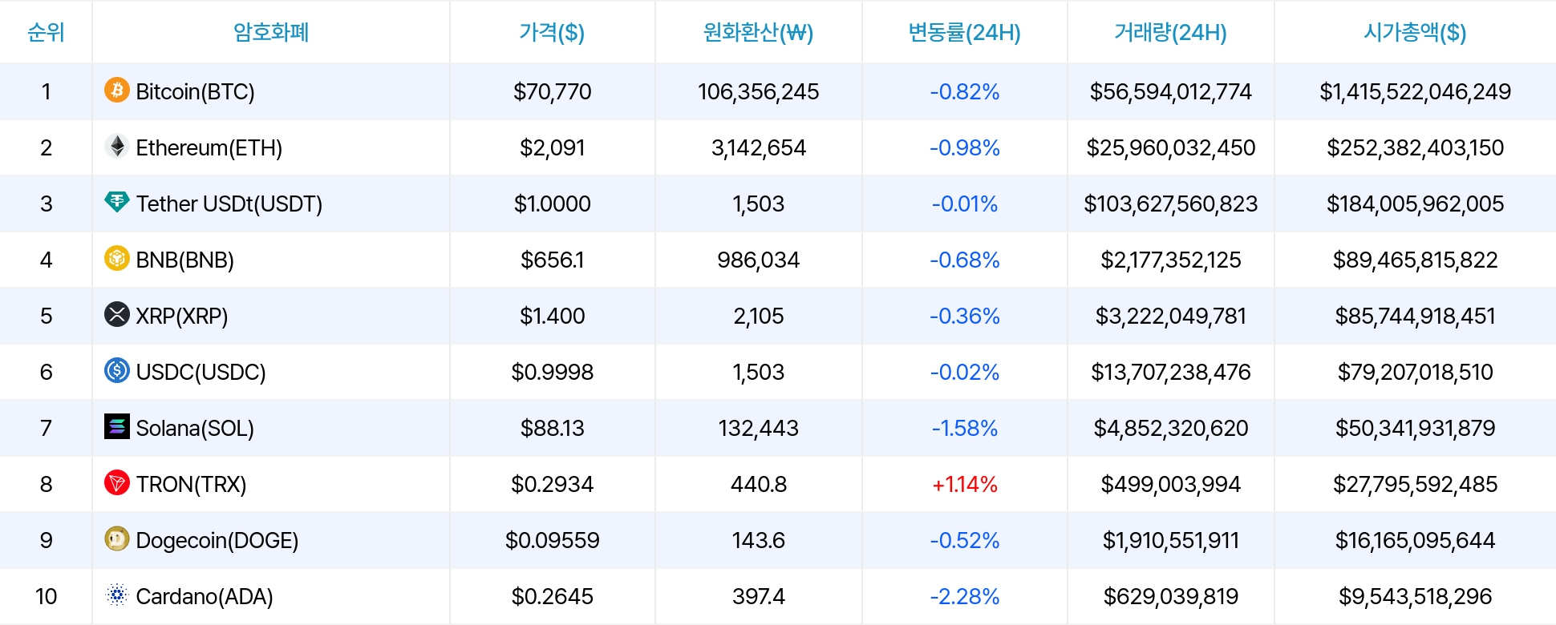Screen dimensions: 1556x625
Task: Click Cardano change -2.28%
Action: (x=964, y=597)
